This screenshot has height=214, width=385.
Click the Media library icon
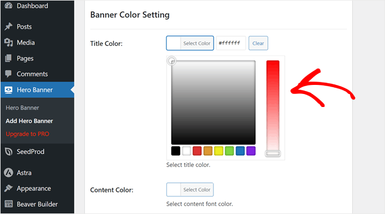8,42
